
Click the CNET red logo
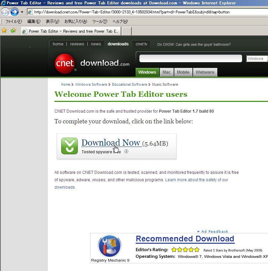(x=65, y=64)
